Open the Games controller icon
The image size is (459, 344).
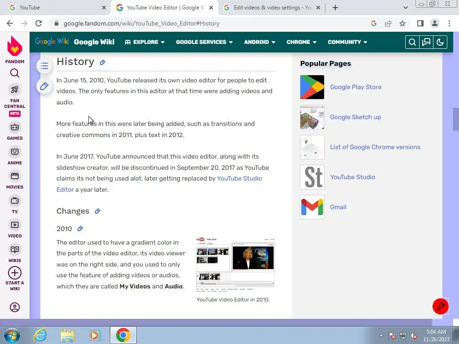(15, 127)
